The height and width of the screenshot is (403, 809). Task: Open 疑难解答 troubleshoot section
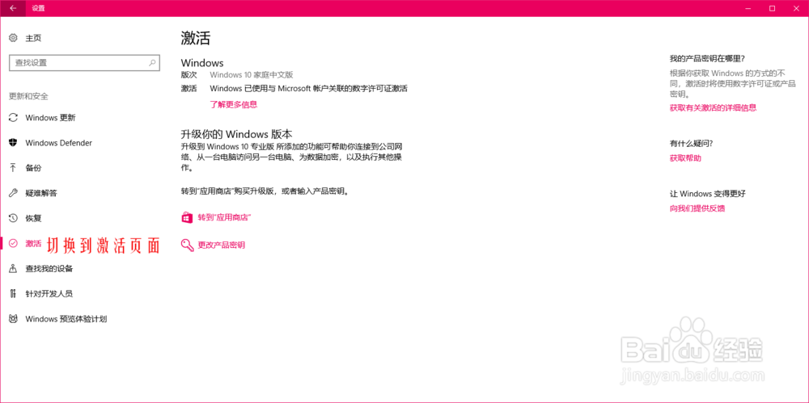(41, 193)
